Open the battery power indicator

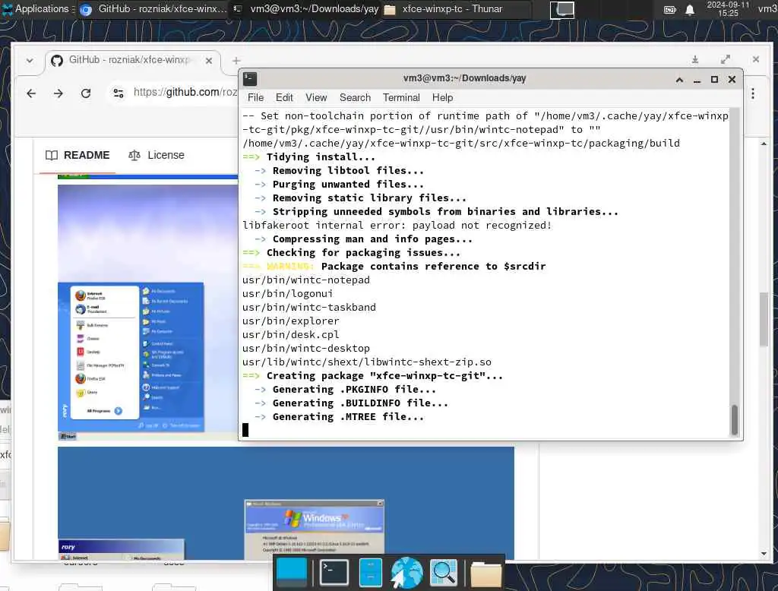click(x=670, y=9)
